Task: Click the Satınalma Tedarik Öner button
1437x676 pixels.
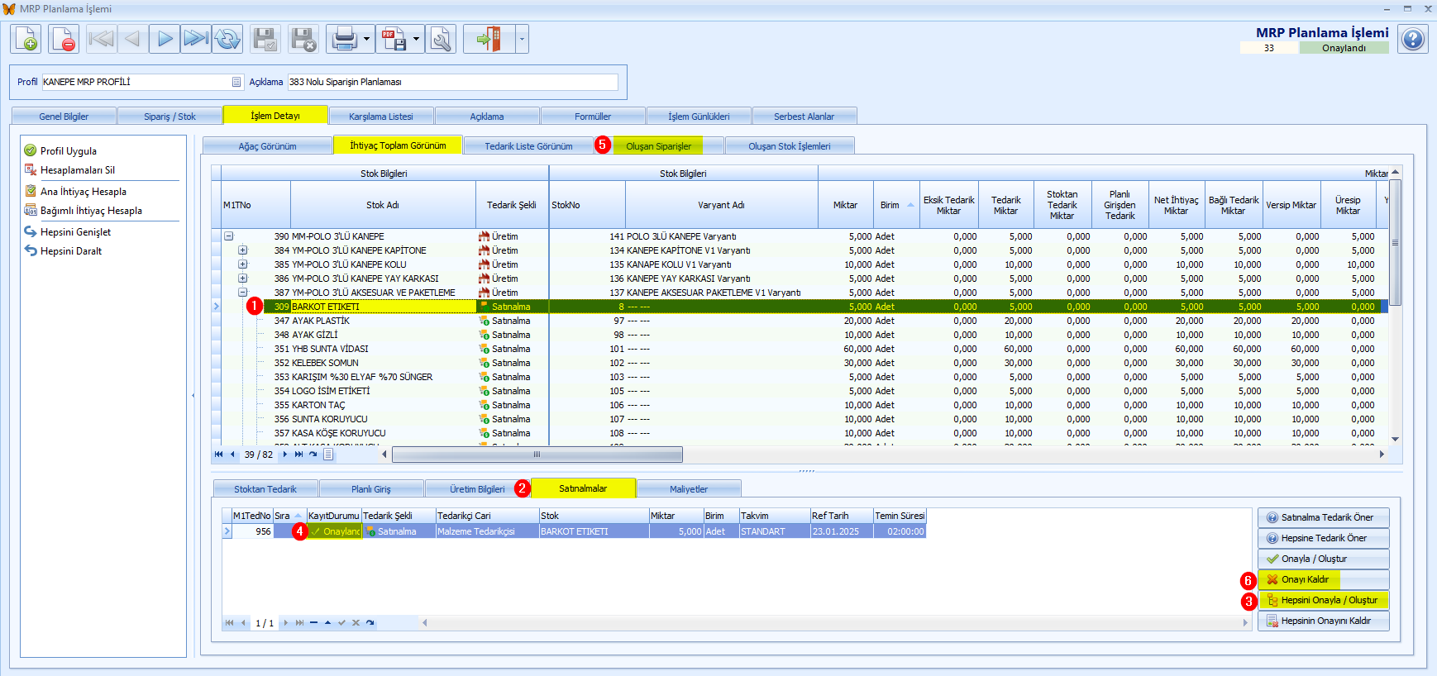Action: 1324,517
